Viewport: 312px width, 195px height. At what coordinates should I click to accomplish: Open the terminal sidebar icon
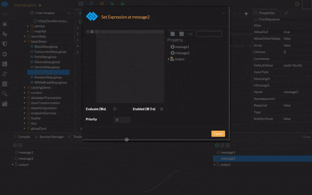point(5,64)
